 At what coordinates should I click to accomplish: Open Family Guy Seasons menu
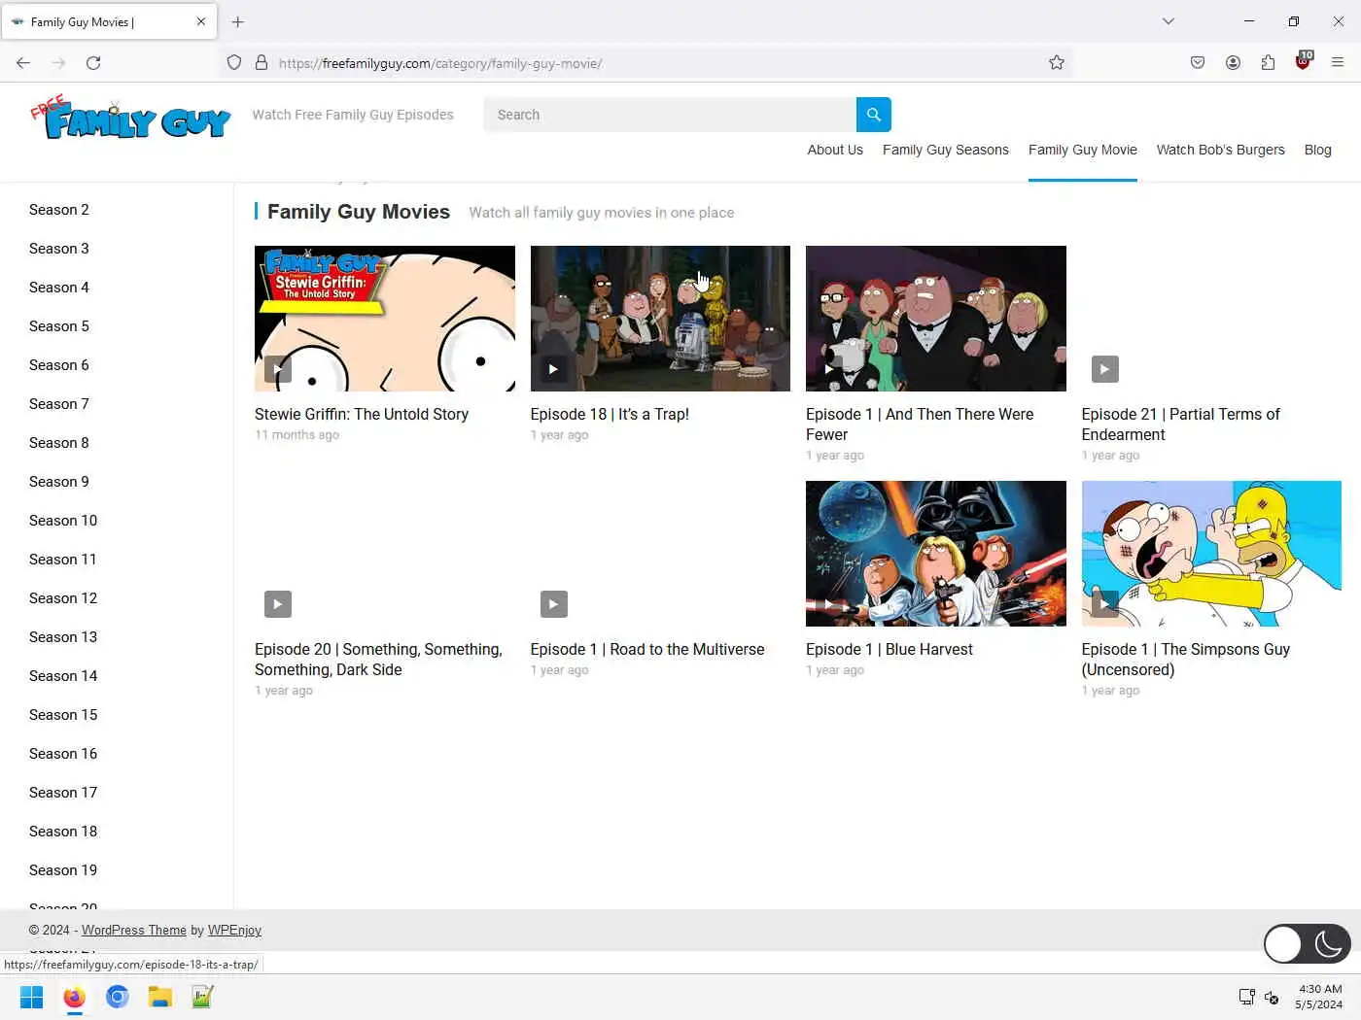pos(945,150)
